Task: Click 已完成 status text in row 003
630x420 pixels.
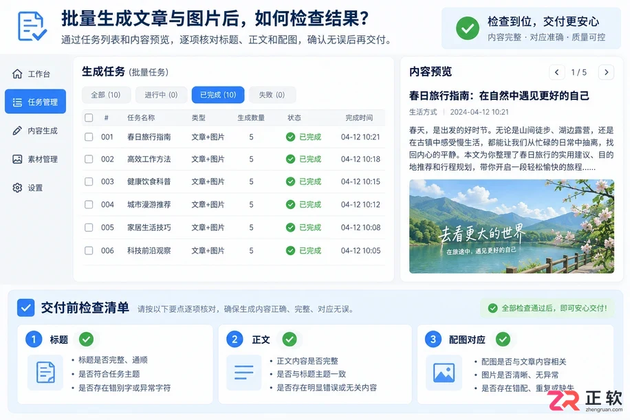Action: (x=310, y=181)
